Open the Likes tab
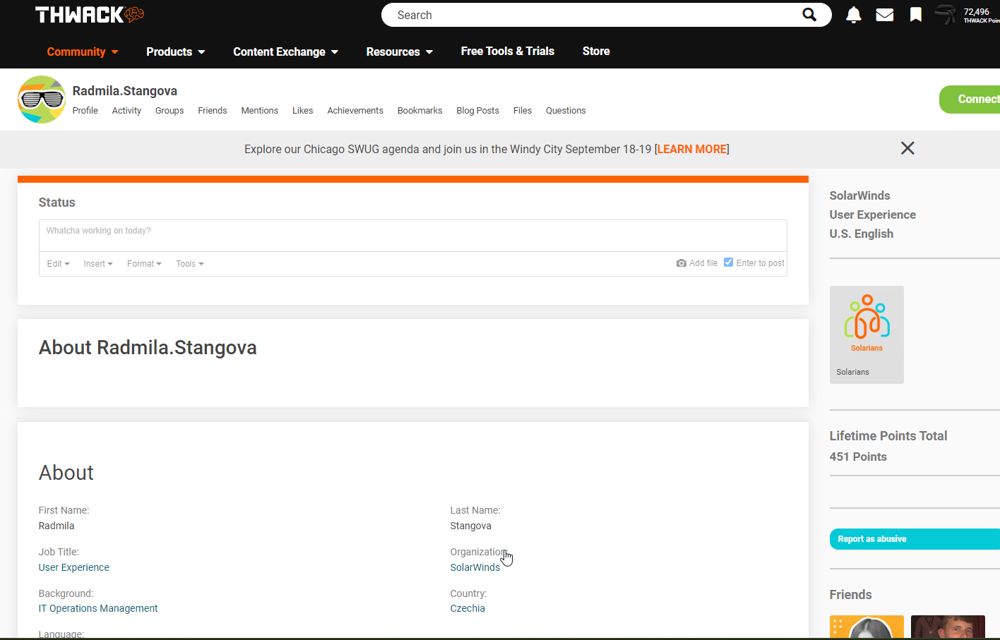The height and width of the screenshot is (640, 1000). click(303, 111)
